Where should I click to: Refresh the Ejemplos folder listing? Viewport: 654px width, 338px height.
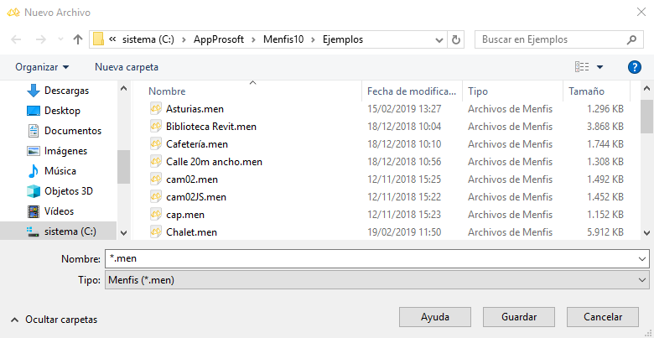click(456, 39)
